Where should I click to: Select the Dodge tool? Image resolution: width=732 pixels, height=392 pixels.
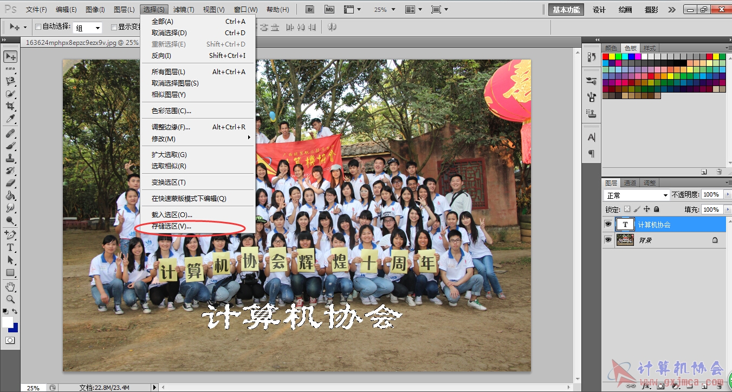click(10, 220)
